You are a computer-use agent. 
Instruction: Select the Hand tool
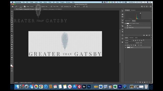click(12, 57)
